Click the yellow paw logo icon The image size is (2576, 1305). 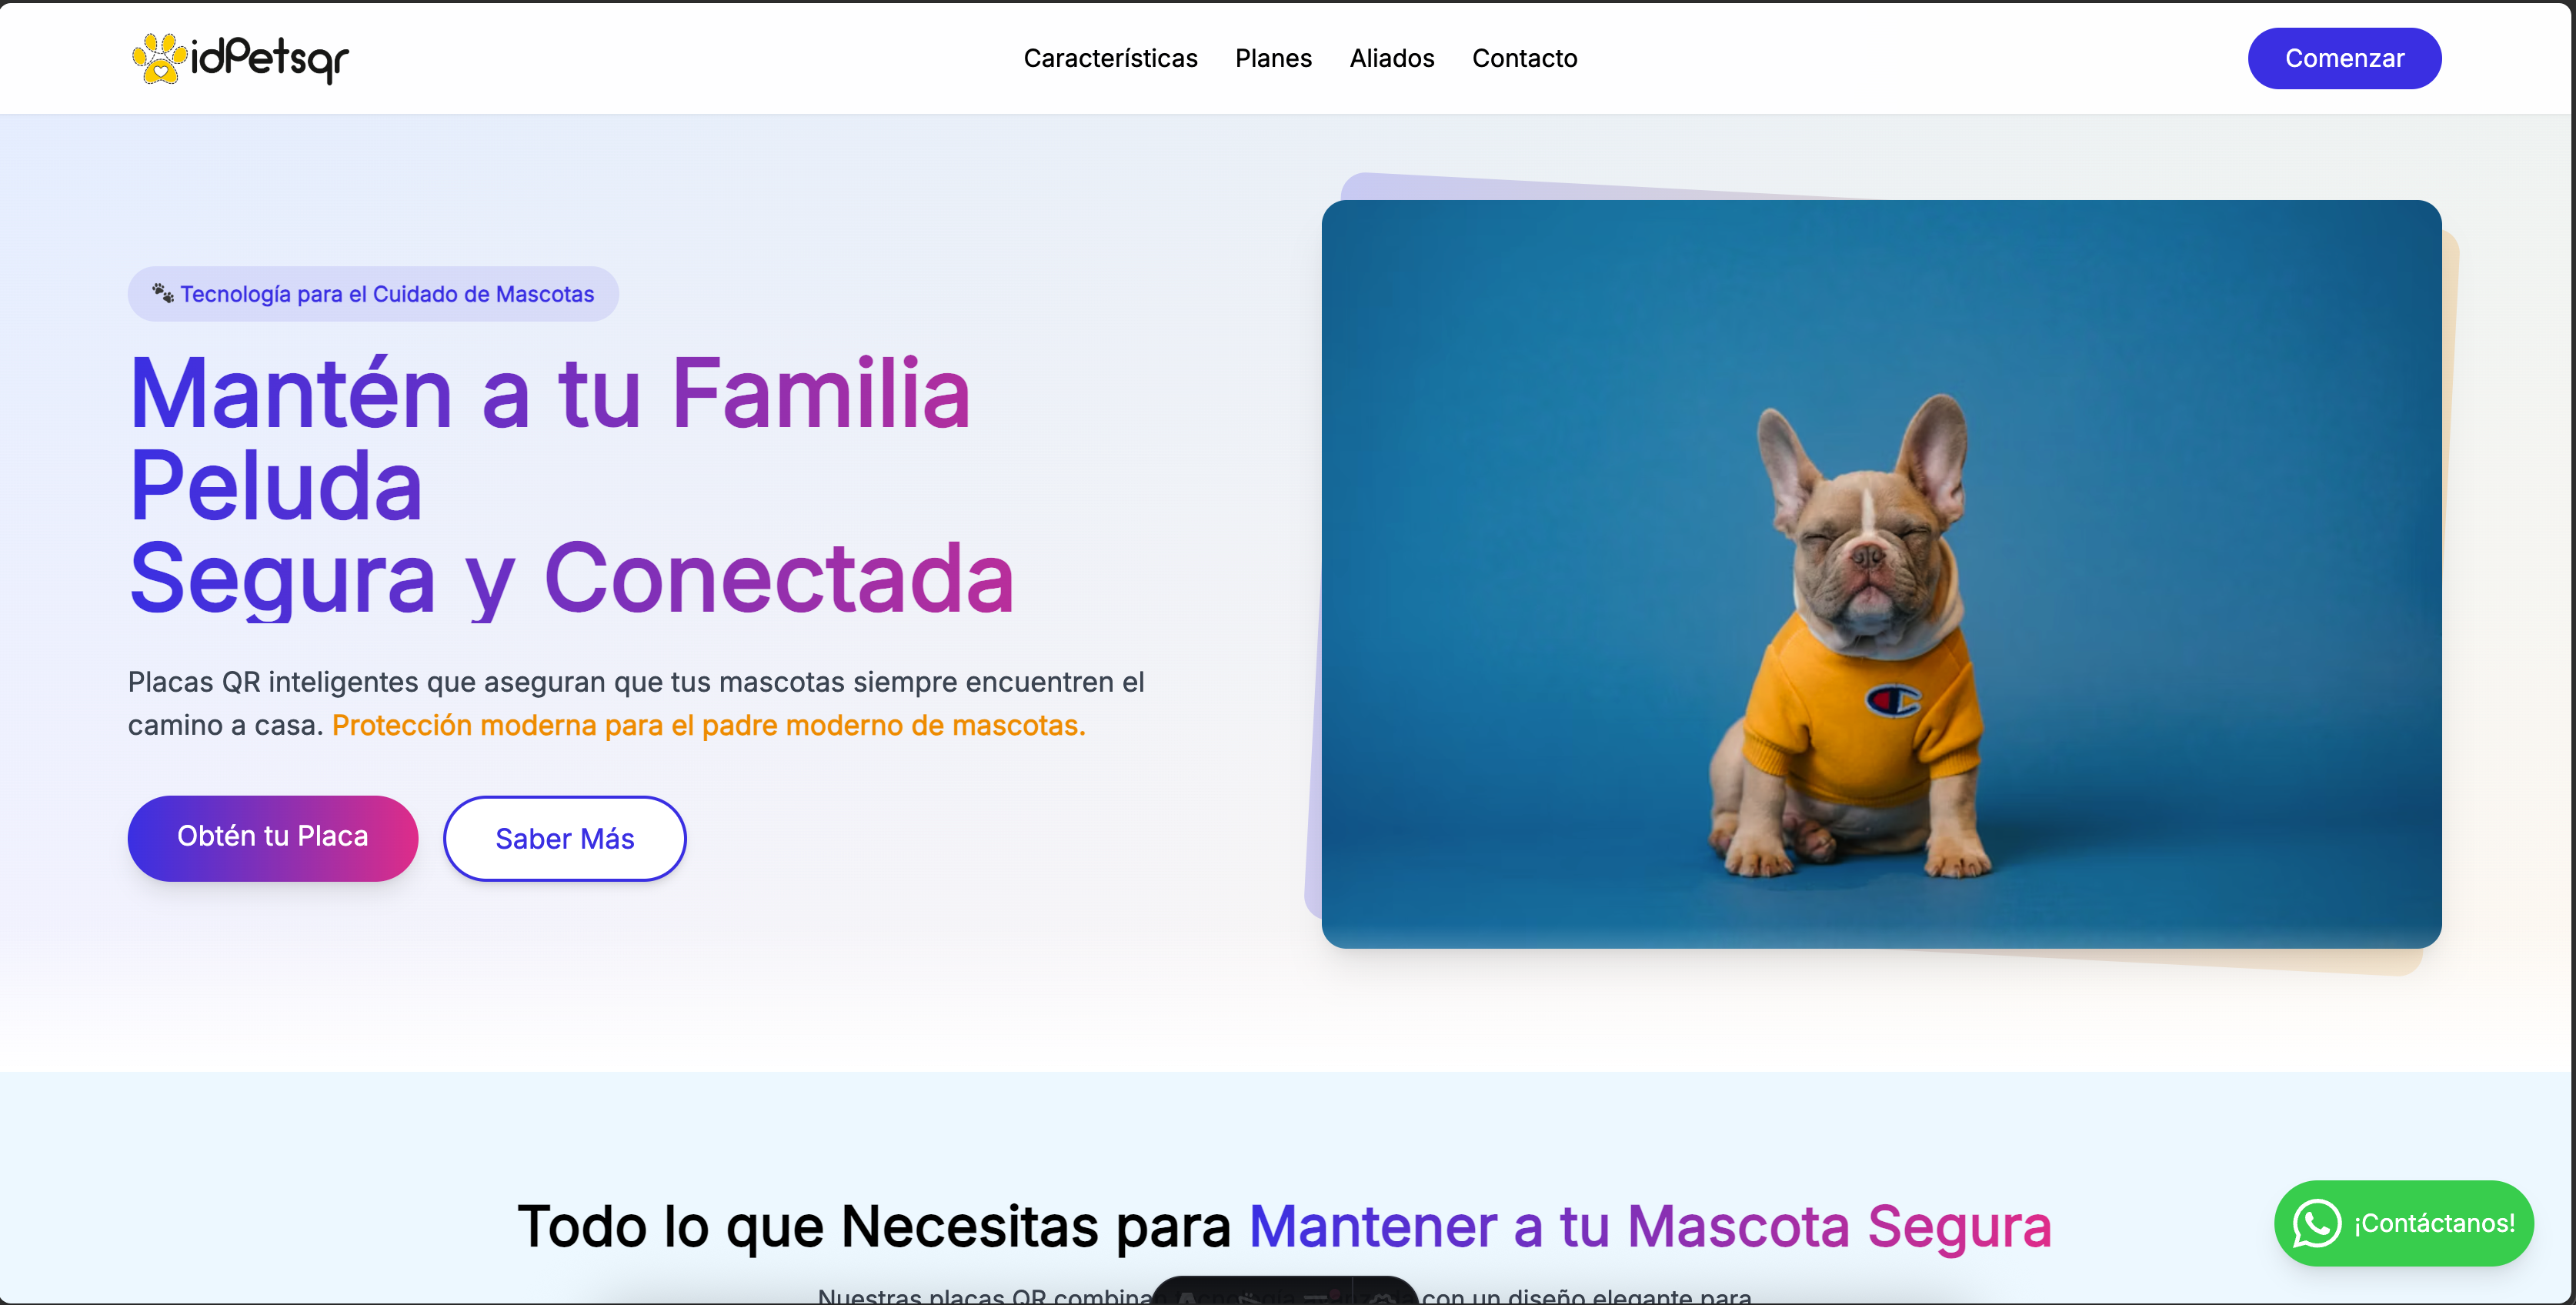(x=159, y=58)
